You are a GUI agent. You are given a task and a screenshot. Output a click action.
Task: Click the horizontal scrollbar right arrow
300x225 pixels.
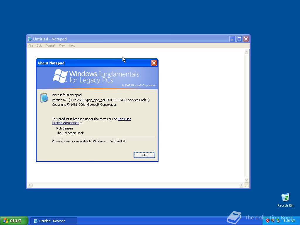(x=241, y=185)
